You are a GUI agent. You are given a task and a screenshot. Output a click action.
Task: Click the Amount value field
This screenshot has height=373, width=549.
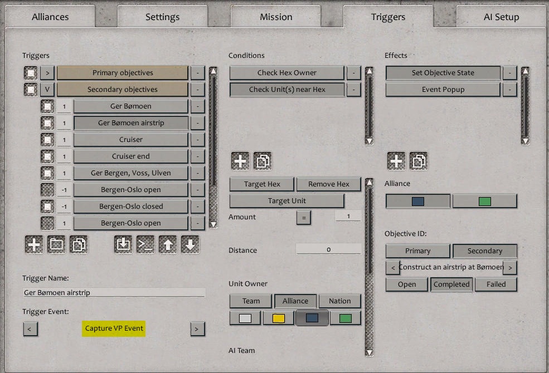pos(348,216)
